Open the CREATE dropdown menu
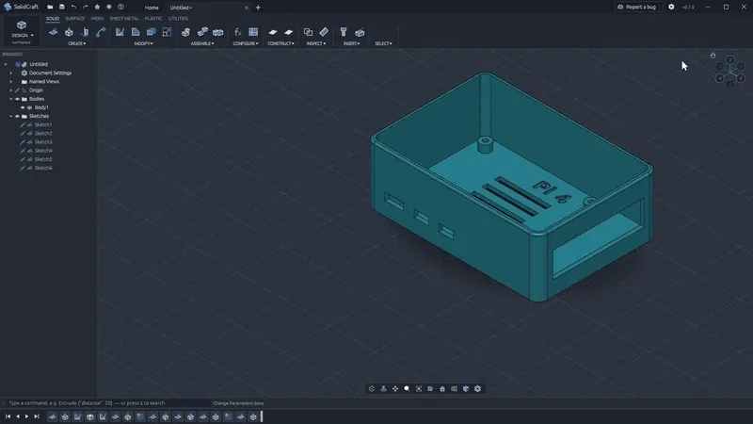 pyautogui.click(x=77, y=43)
